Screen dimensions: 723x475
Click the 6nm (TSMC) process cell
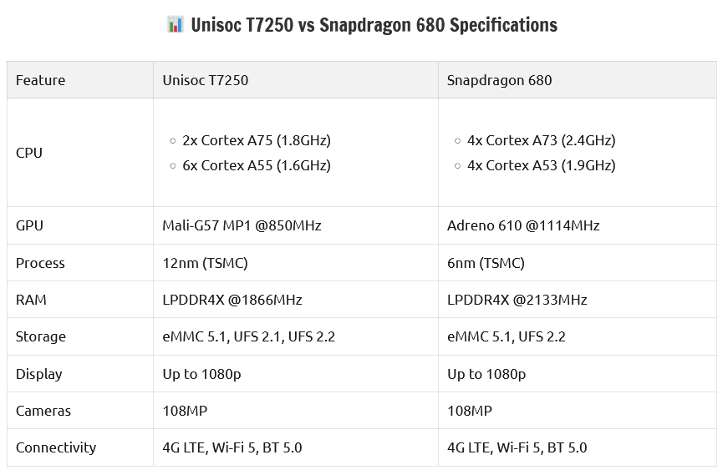click(486, 263)
